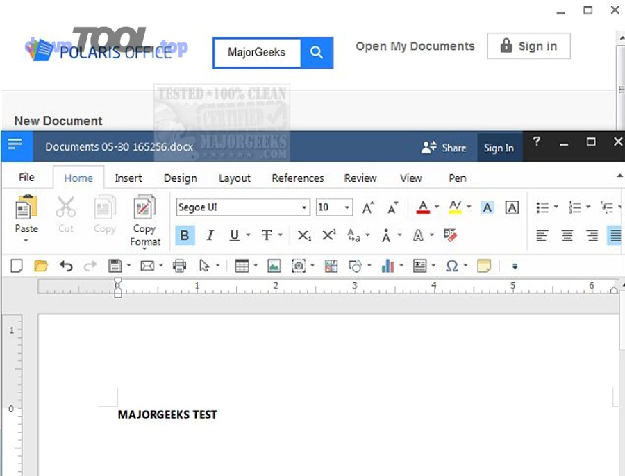Image resolution: width=625 pixels, height=476 pixels.
Task: Apply the red font color swatch
Action: coord(423,207)
